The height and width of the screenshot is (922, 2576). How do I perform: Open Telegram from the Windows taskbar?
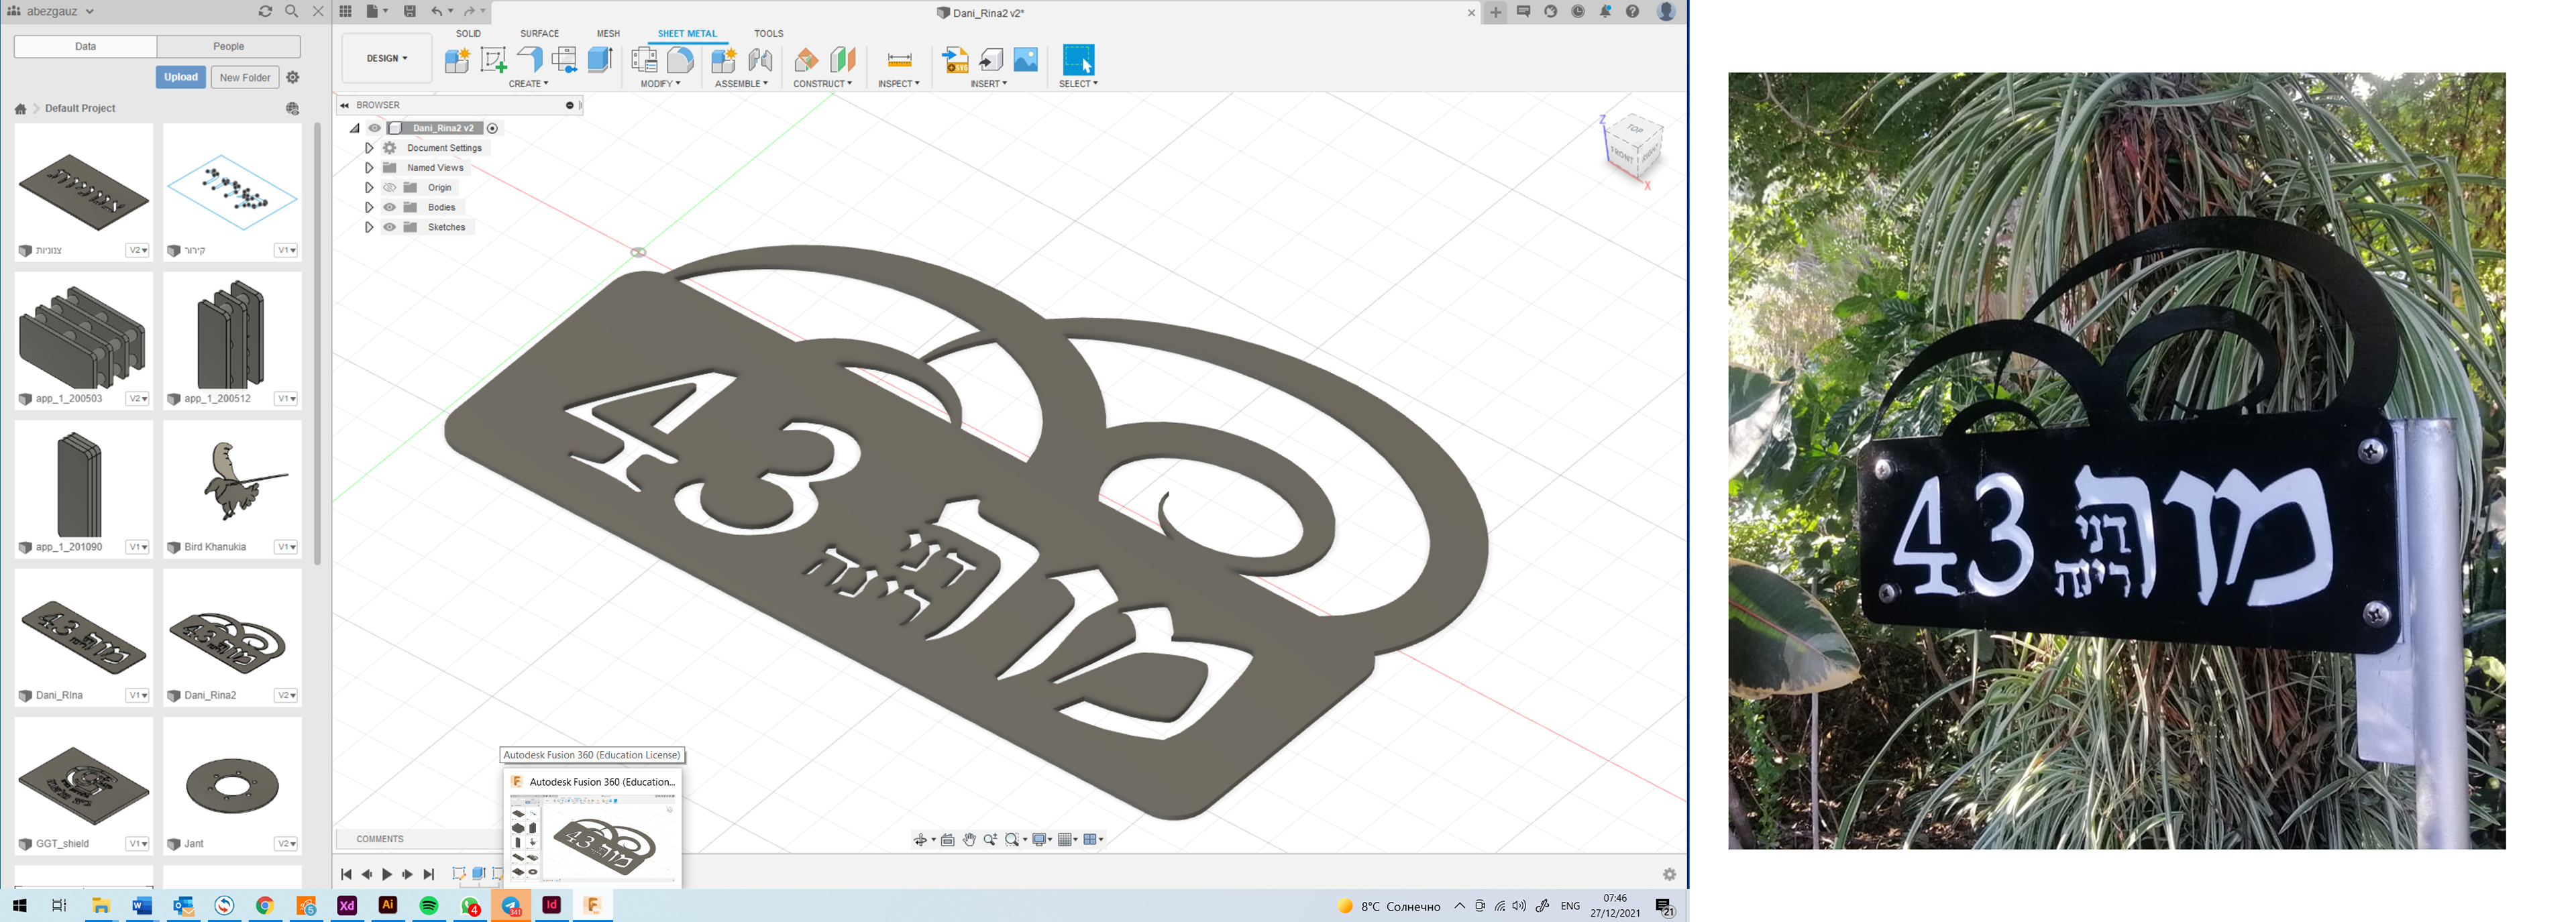click(x=511, y=906)
